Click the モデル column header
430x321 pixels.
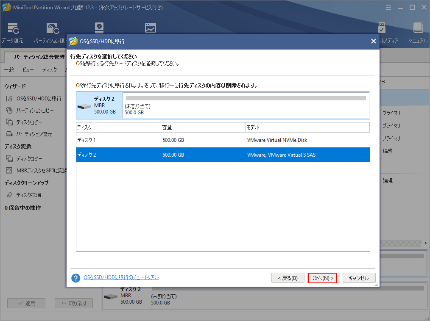307,127
